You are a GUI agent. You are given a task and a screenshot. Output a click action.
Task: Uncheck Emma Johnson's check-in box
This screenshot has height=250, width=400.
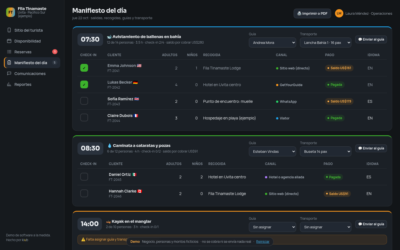84,68
